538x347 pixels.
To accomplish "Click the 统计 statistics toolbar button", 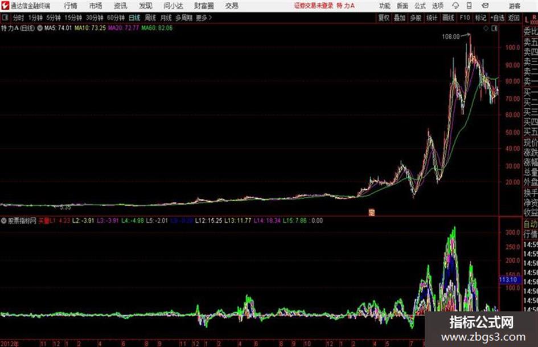I will click(x=432, y=18).
